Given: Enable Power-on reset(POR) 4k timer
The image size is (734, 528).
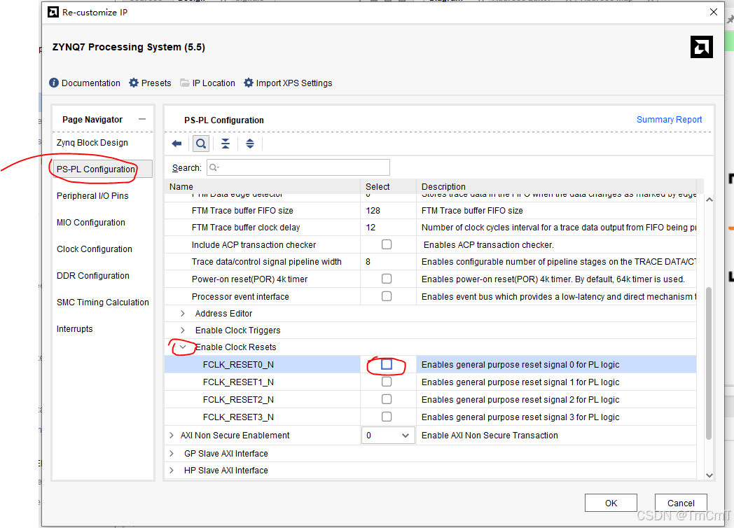Looking at the screenshot, I should (x=387, y=279).
